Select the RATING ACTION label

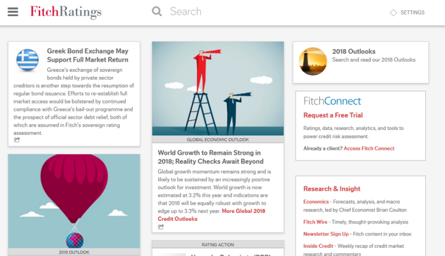click(218, 244)
